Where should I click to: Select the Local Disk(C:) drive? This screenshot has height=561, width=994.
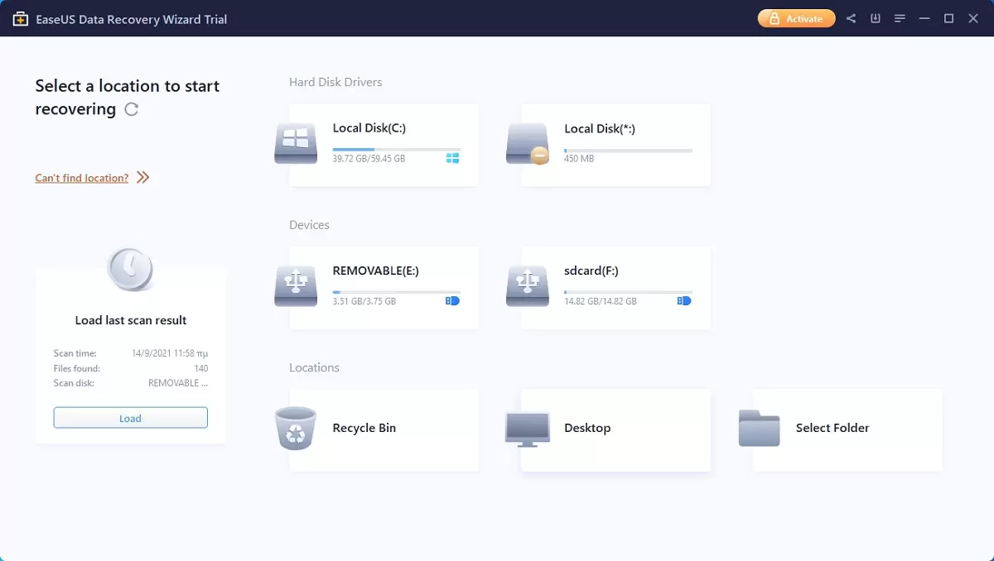tap(384, 145)
